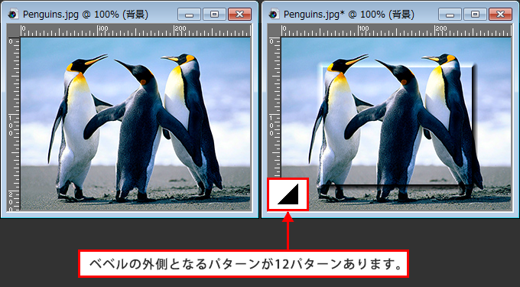The height and width of the screenshot is (287, 520).
Task: Click the horizontal ruler in the right window
Action: click(396, 31)
